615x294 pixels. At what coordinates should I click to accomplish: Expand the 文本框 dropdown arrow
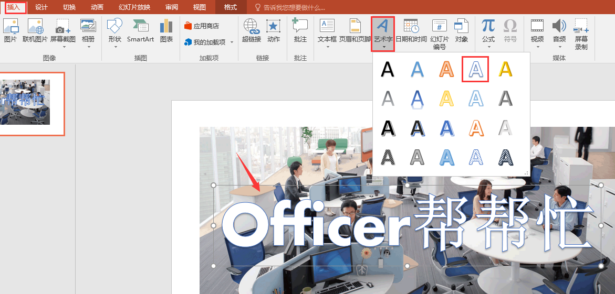328,47
